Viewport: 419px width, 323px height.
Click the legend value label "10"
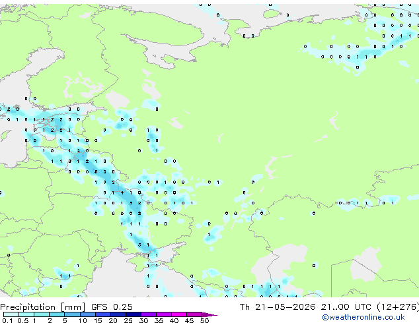(83, 320)
